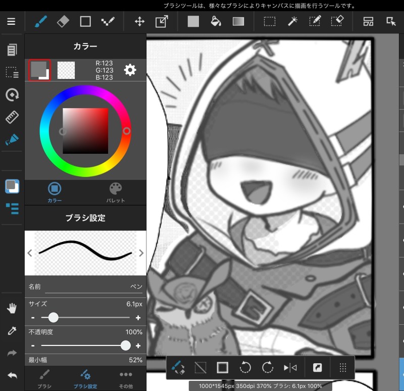Select the transparent color swatch
Screen dimensions: 404x391
[x=66, y=70]
